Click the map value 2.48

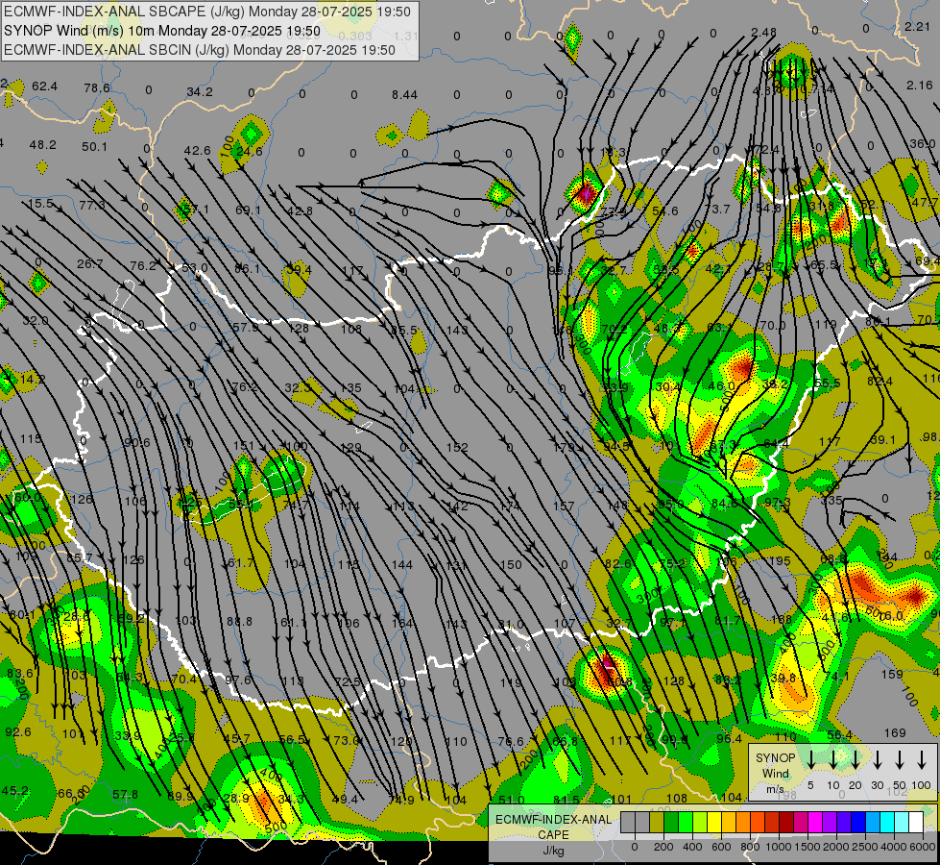[x=763, y=32]
